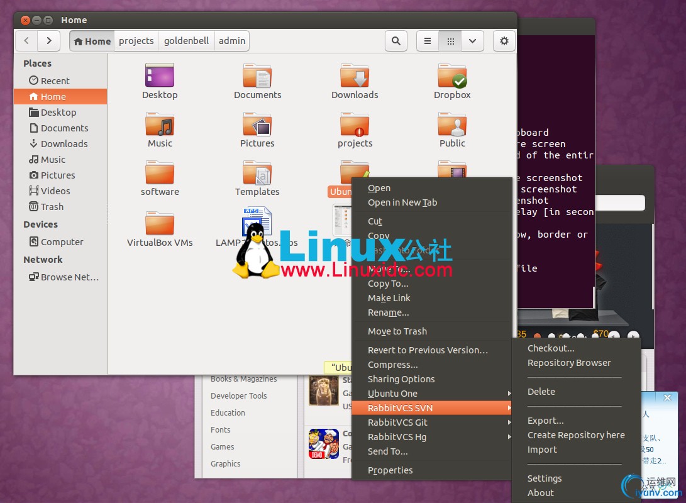
Task: Choose Checkout... from the SVN submenu
Action: (551, 348)
